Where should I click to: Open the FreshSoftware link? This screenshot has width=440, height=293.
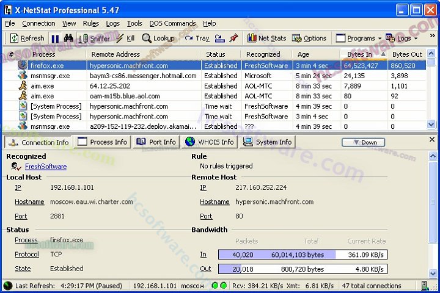pos(46,167)
